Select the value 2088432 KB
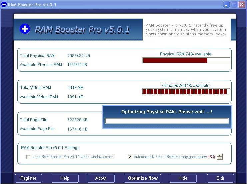 point(79,56)
